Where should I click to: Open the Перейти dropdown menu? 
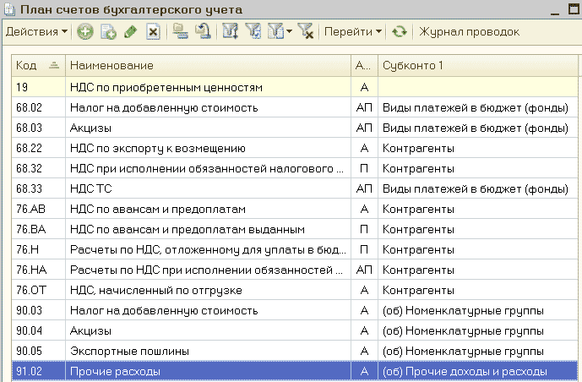[352, 32]
